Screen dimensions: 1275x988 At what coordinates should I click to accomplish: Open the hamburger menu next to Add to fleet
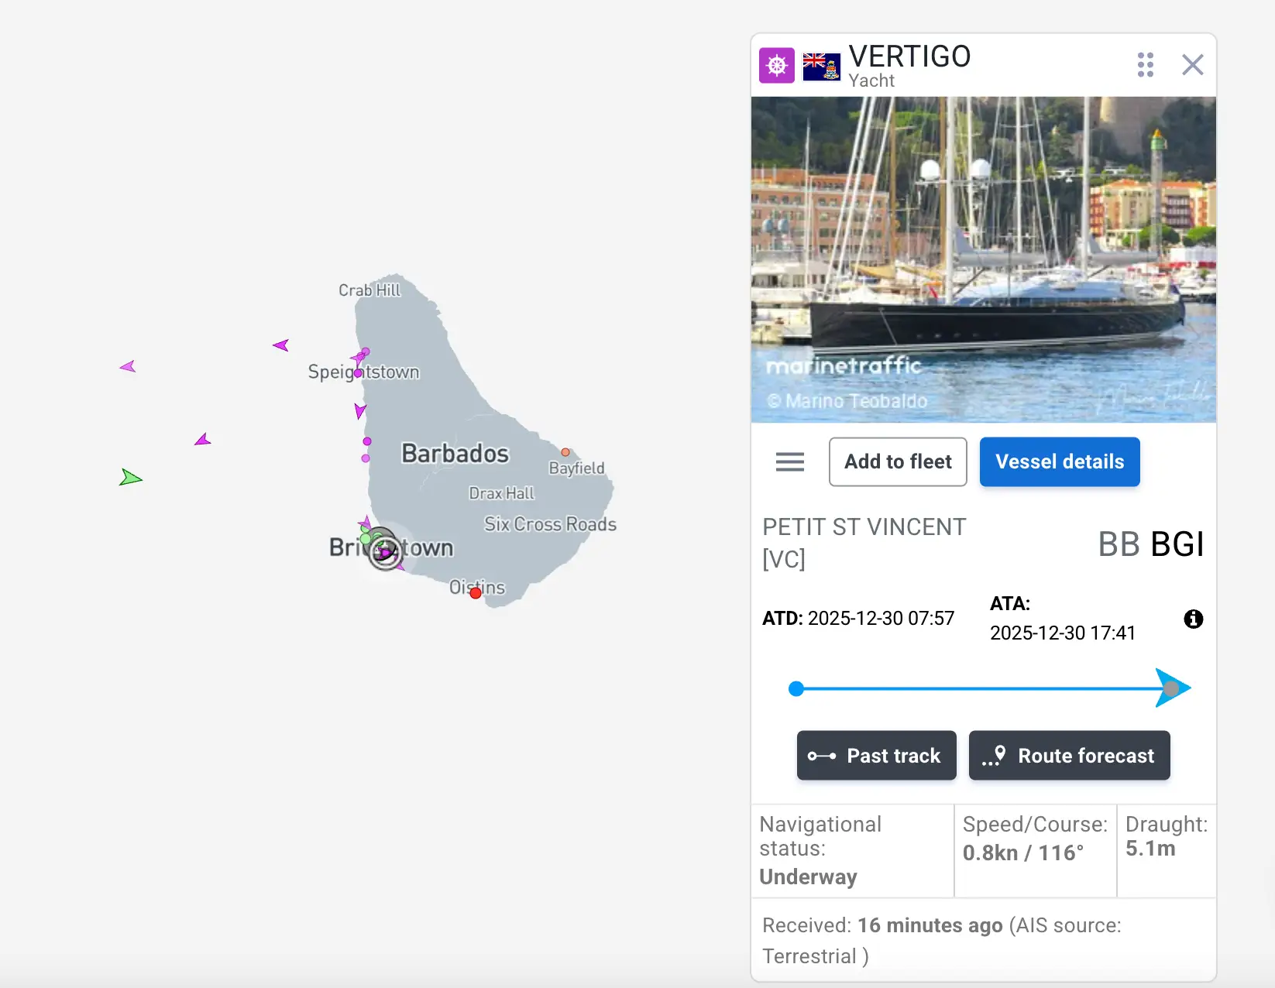[789, 461]
